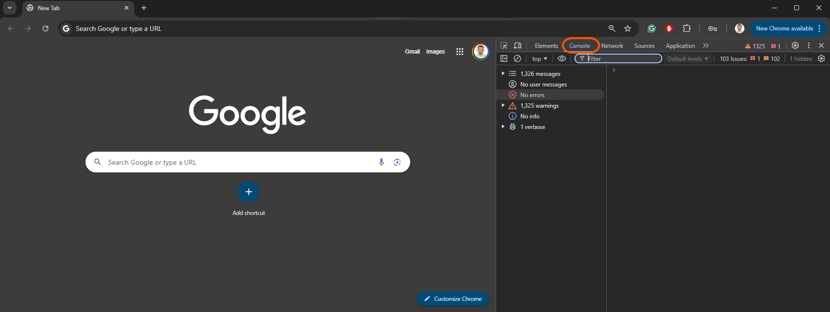Clear the console with the ban icon

(517, 58)
